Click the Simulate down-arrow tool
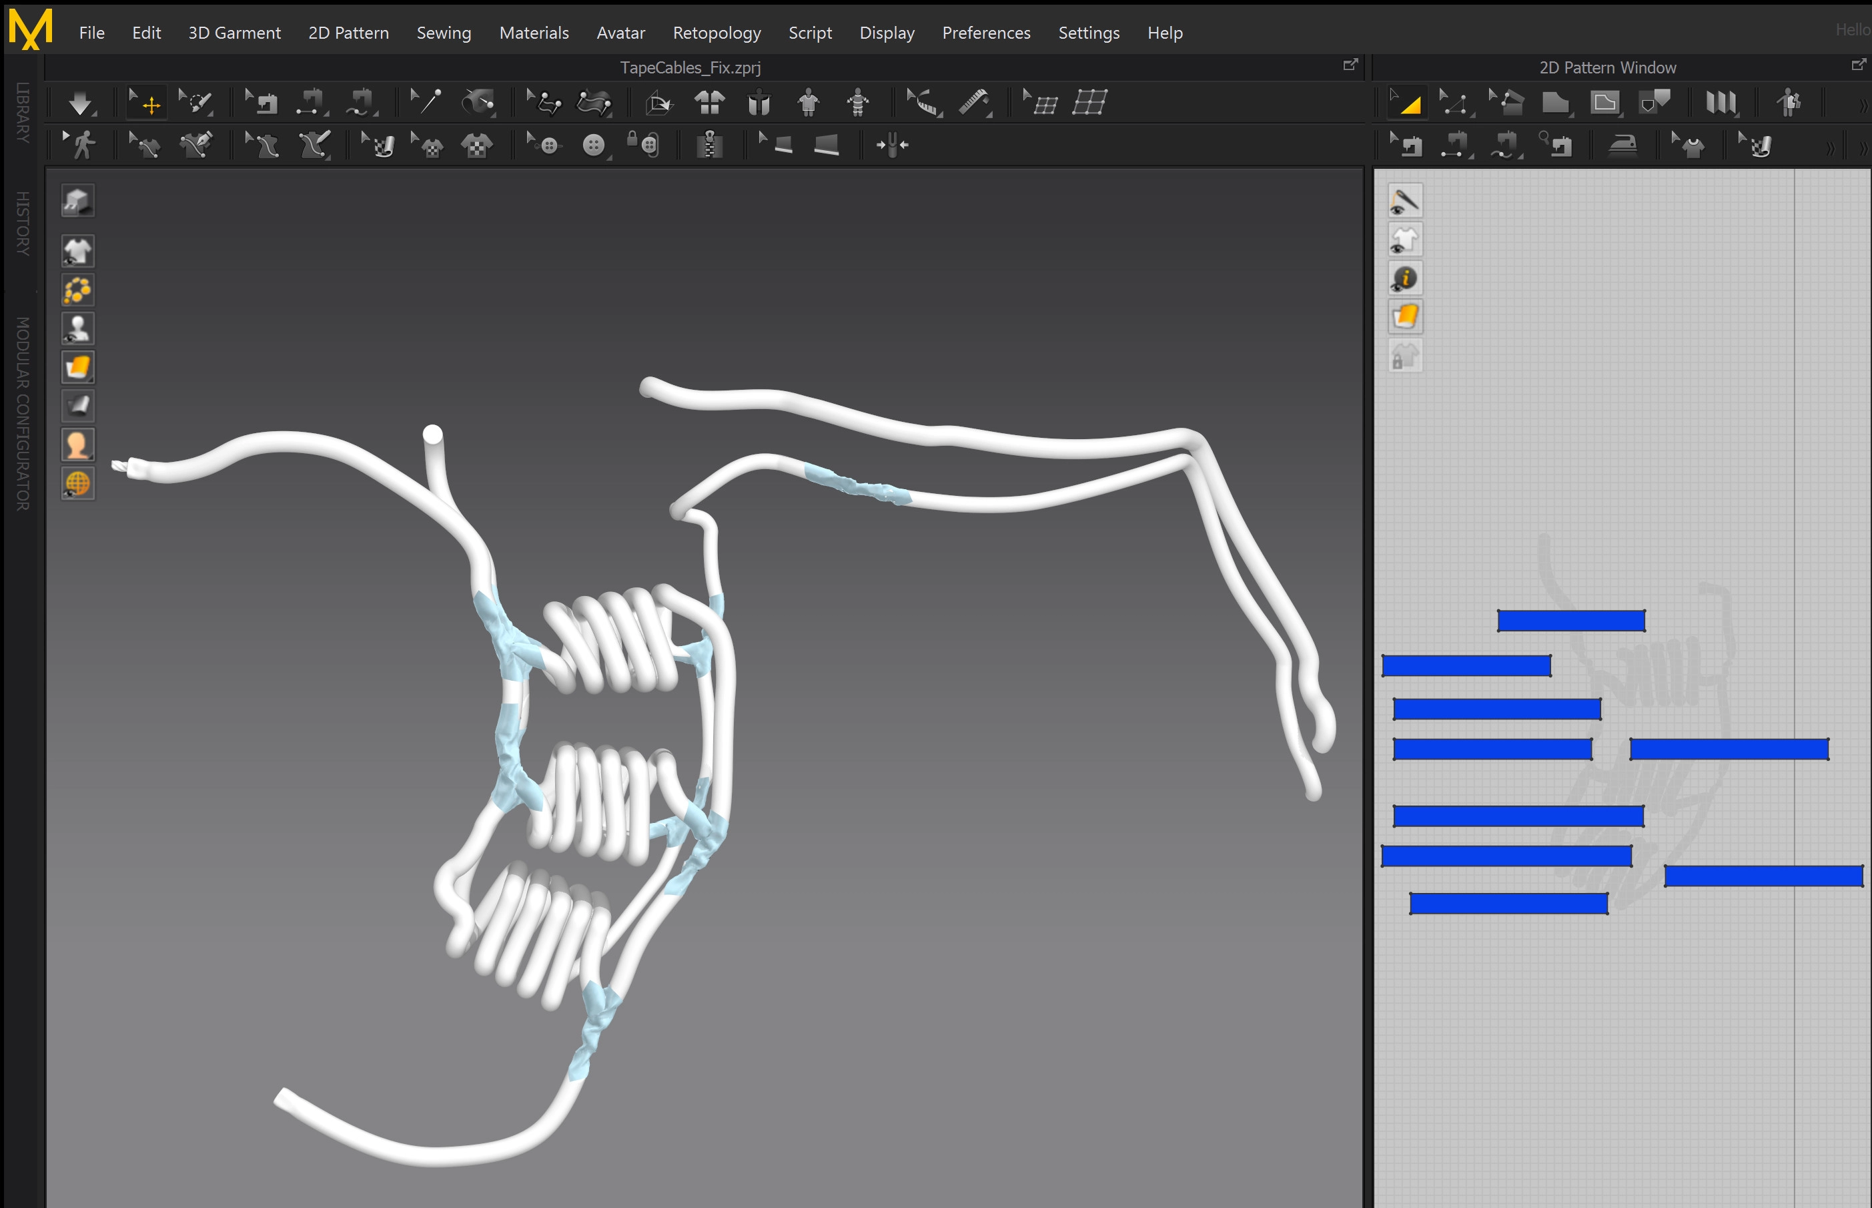The image size is (1872, 1208). click(79, 103)
